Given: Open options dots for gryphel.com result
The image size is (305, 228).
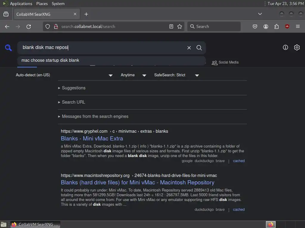Looking at the screenshot, I should [229, 161].
